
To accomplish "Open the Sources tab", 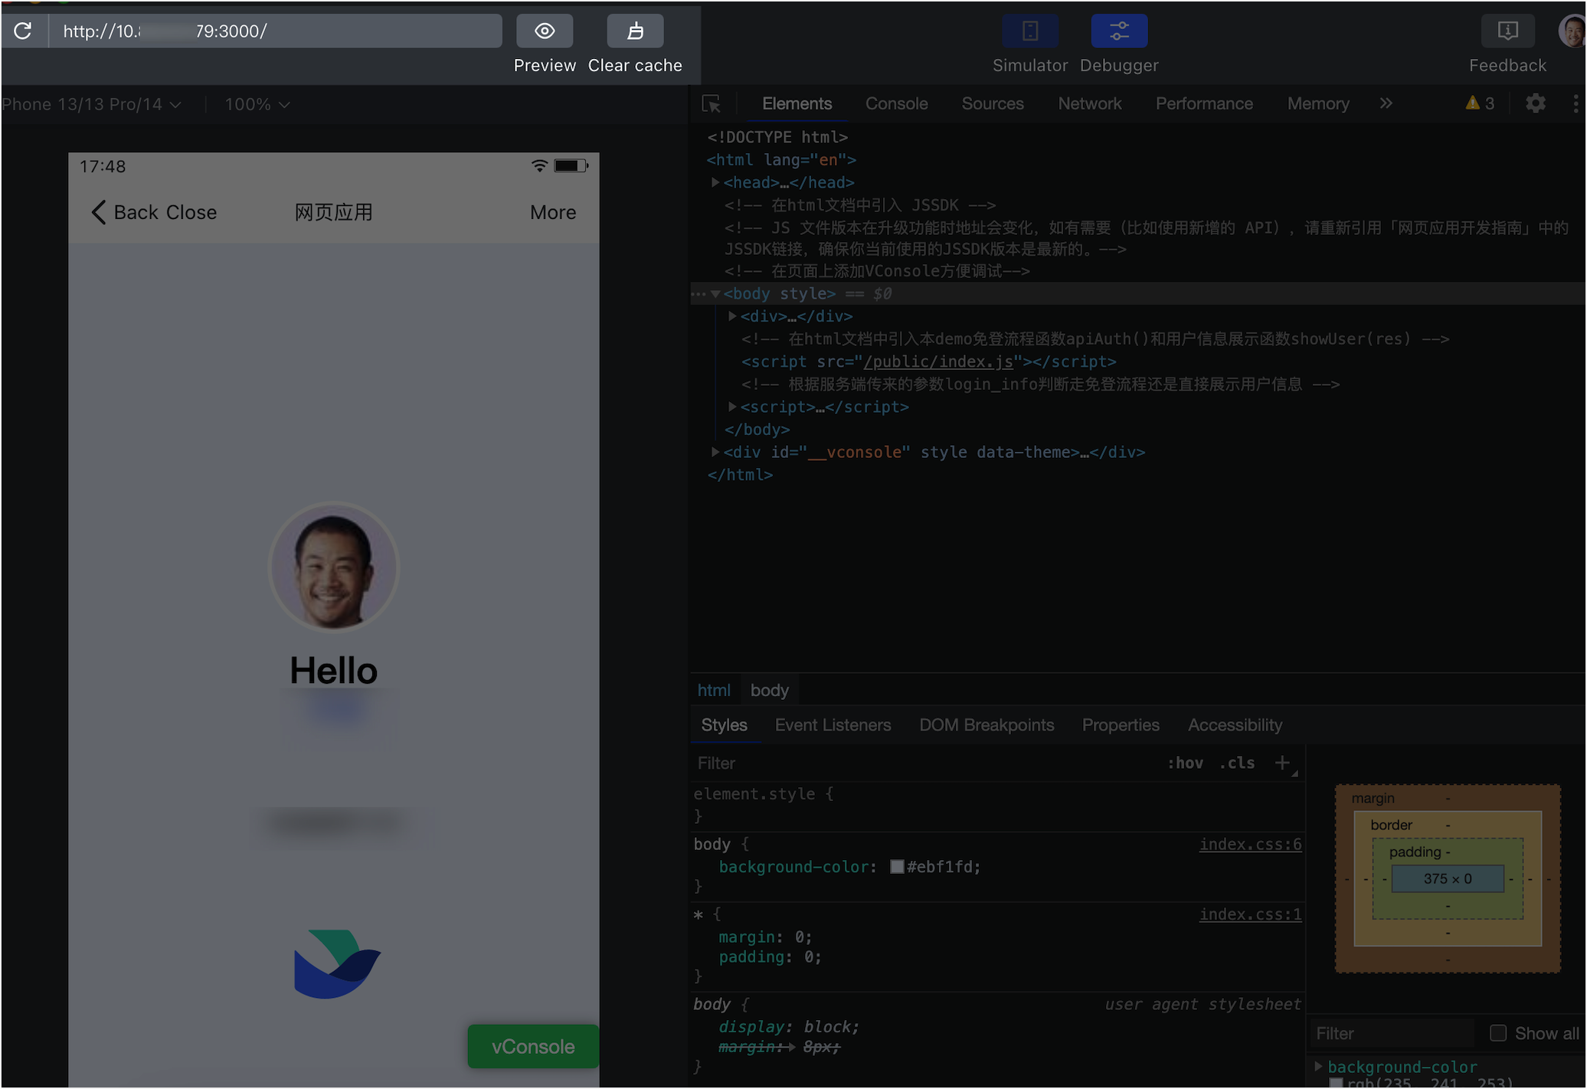I will coord(992,103).
